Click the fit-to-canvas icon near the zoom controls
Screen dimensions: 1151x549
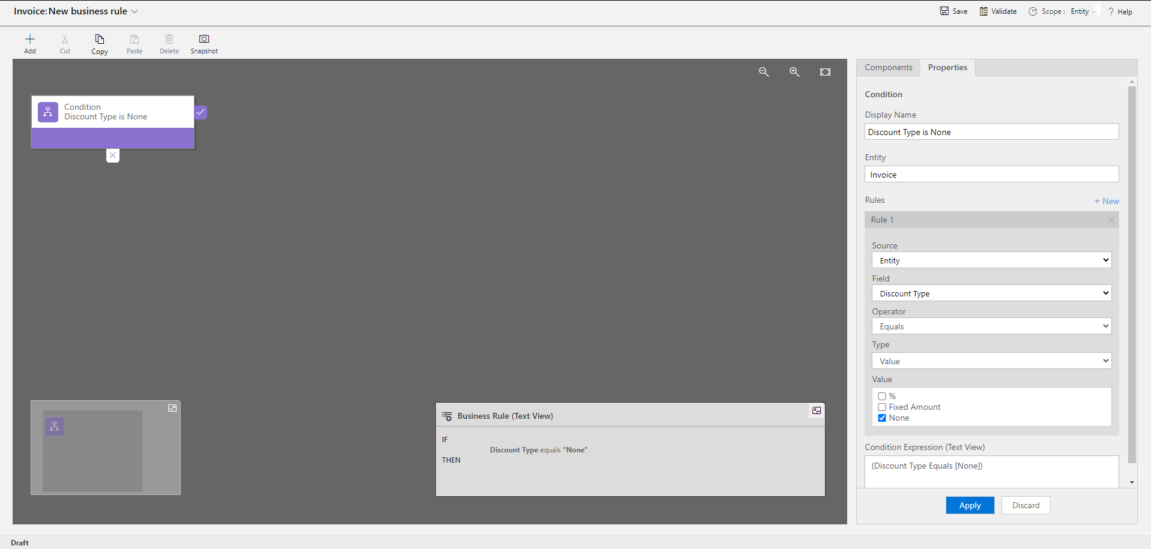point(825,71)
